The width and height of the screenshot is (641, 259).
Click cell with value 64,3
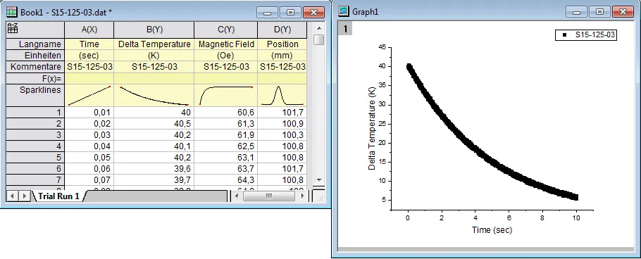226,179
